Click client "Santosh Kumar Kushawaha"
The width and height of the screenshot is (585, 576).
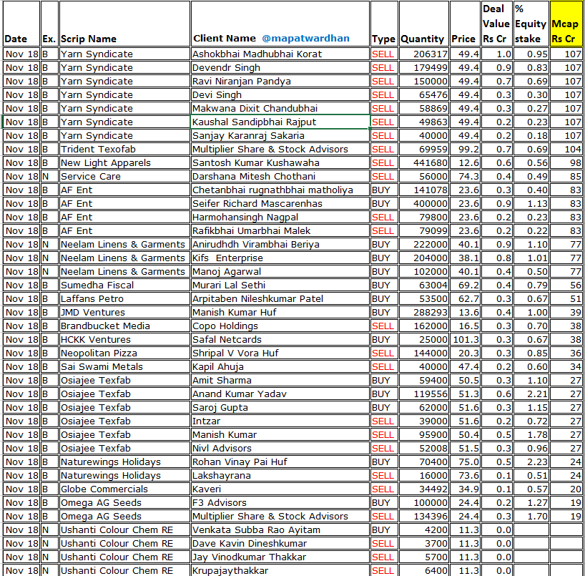(x=280, y=162)
